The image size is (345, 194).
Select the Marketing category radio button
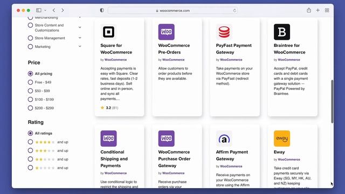30,47
